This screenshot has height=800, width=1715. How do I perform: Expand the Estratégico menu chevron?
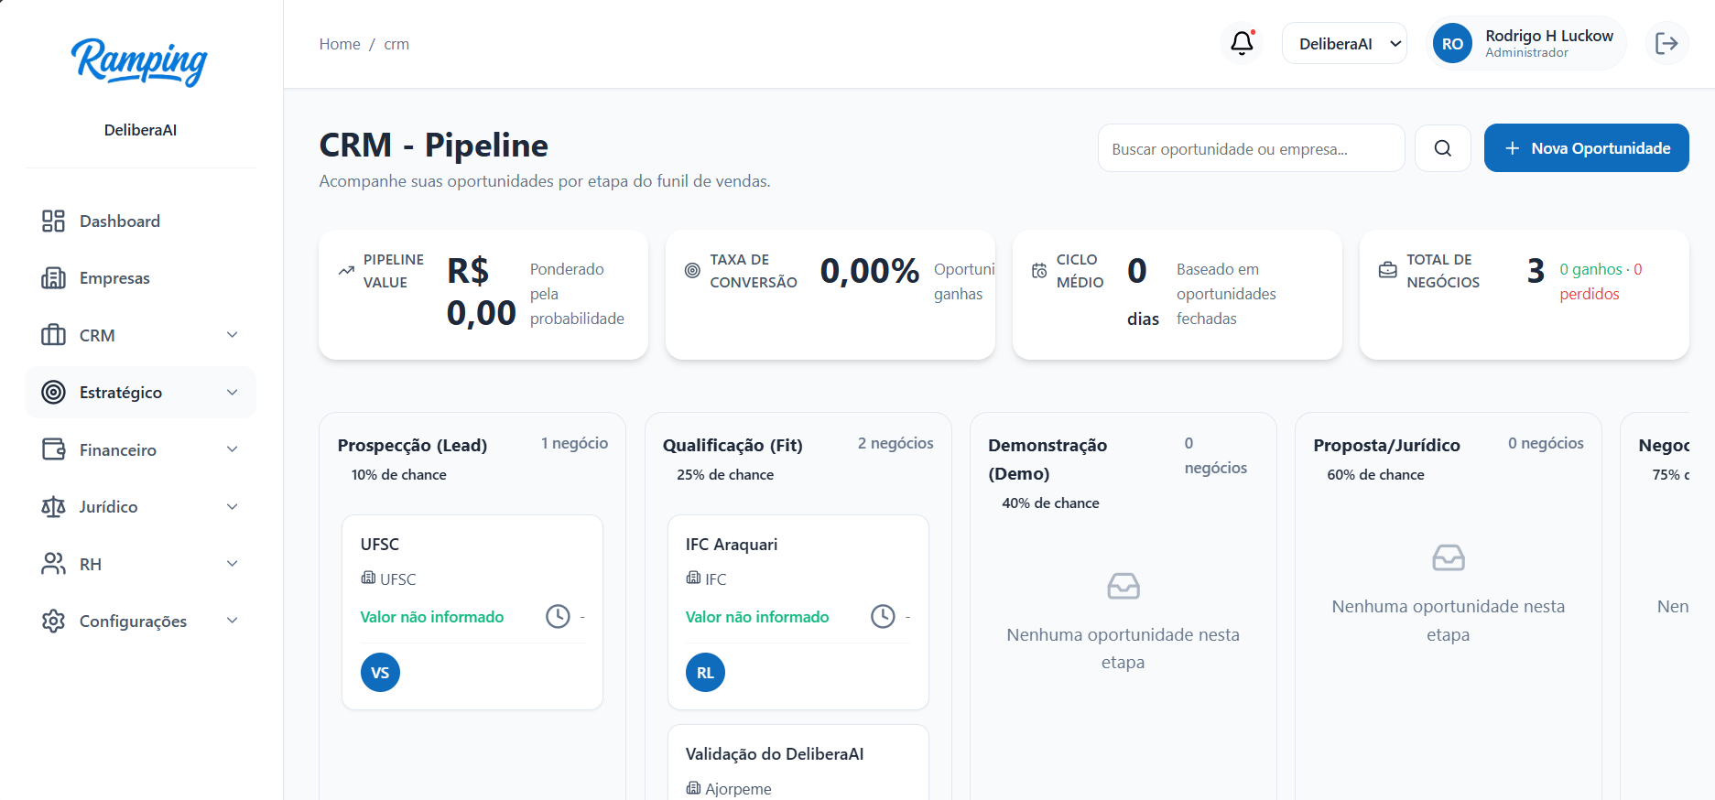point(233,392)
